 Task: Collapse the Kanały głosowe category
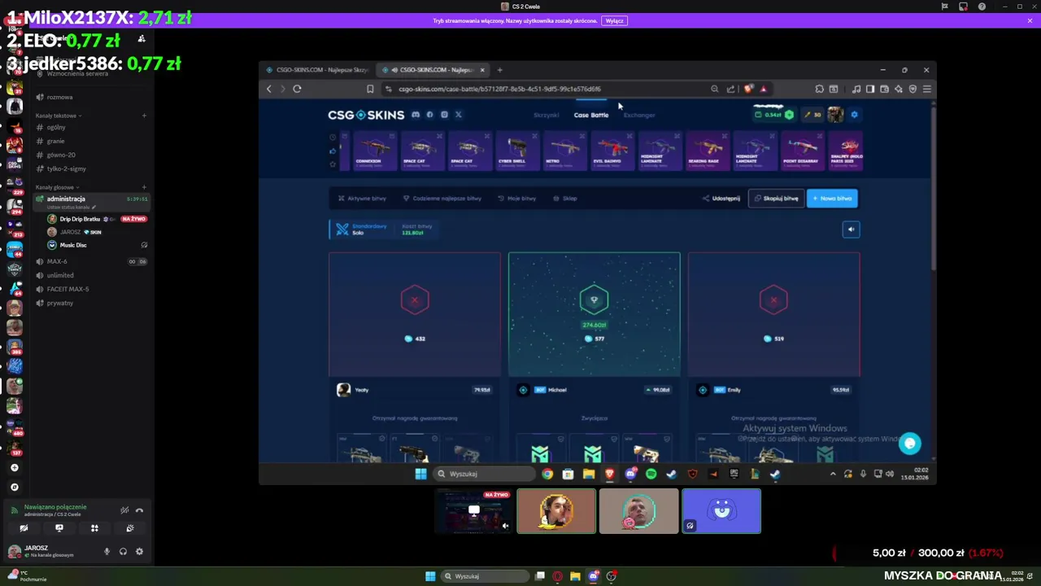coord(57,187)
